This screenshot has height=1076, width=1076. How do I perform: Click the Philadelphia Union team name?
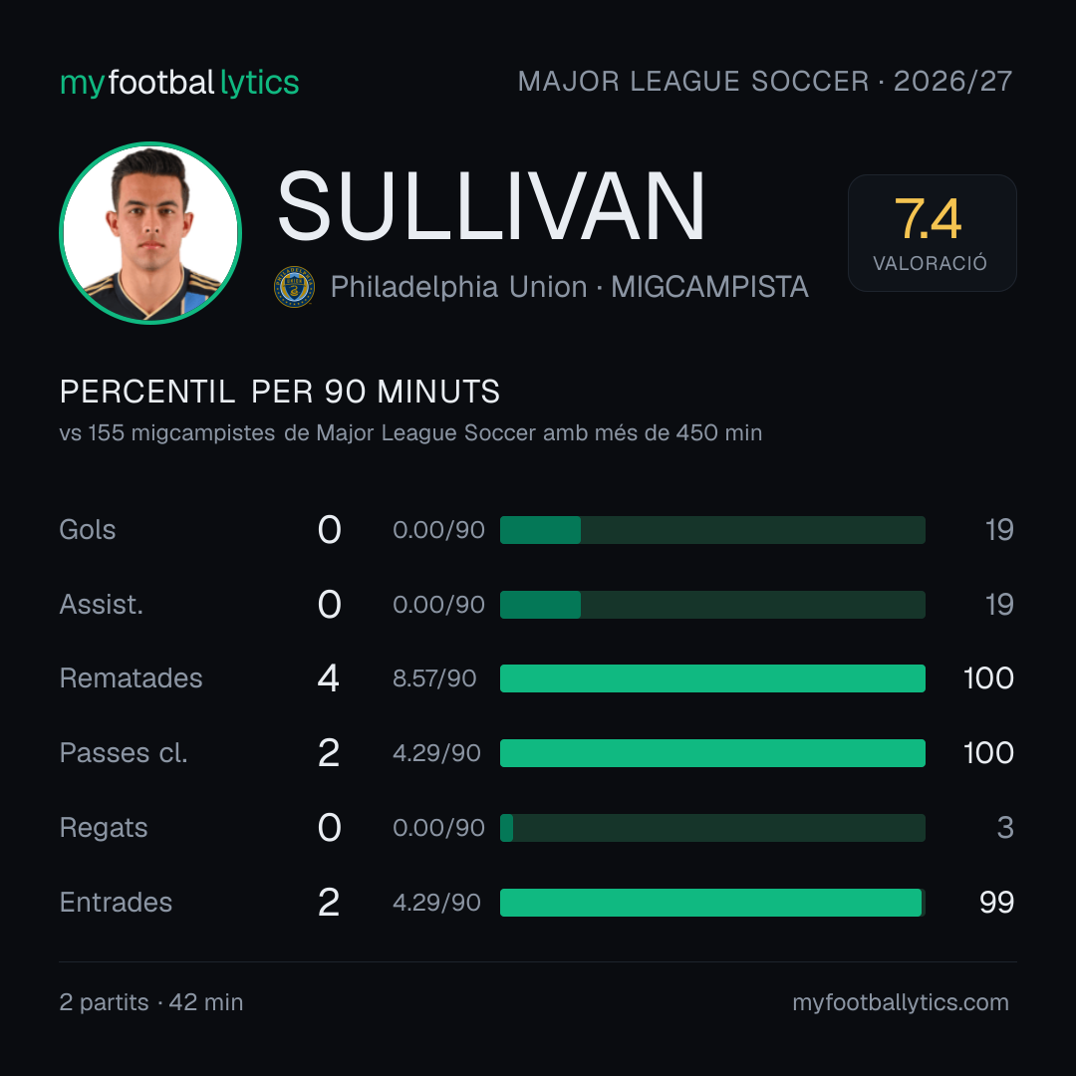(458, 287)
